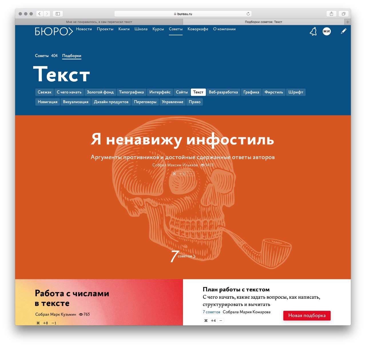Upvote the инфостиль collection with +11
The height and width of the screenshot is (347, 366).
(x=182, y=174)
